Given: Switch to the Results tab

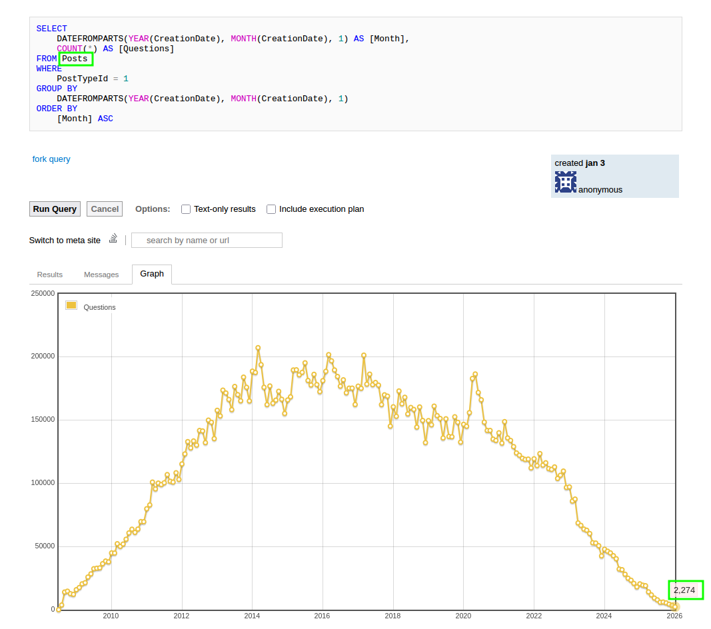Looking at the screenshot, I should 50,275.
